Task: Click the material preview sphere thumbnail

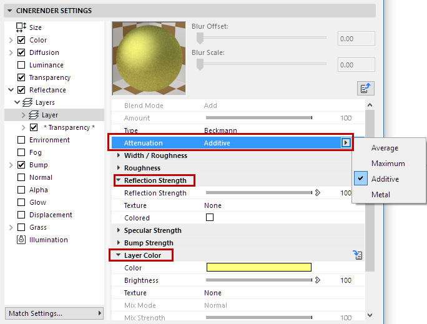Action: pos(149,58)
